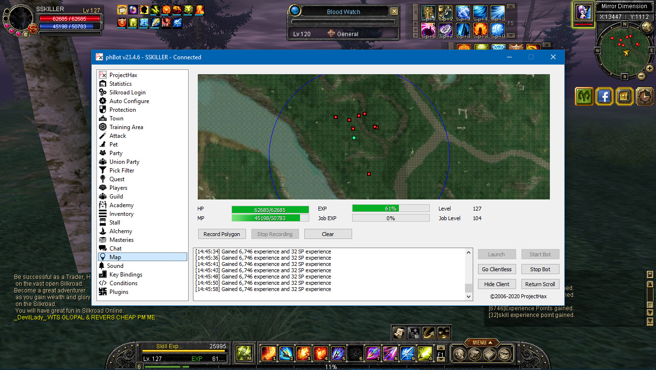Zoom out the minimap with minus button
The image size is (656, 370).
642,76
